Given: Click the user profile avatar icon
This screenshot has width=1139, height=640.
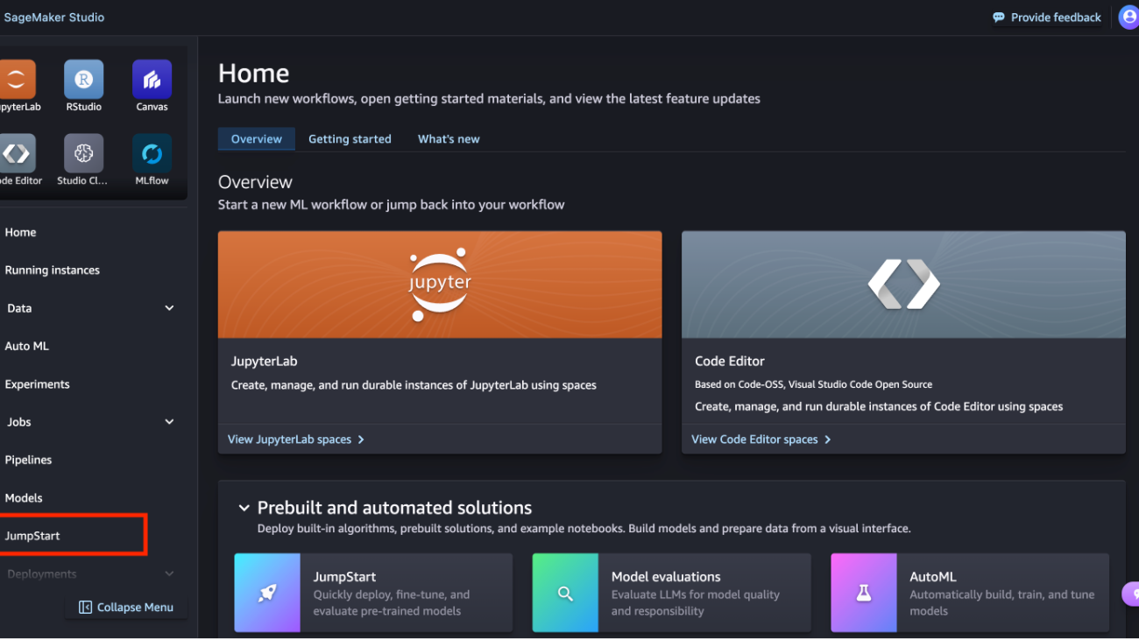Looking at the screenshot, I should coord(1128,18).
